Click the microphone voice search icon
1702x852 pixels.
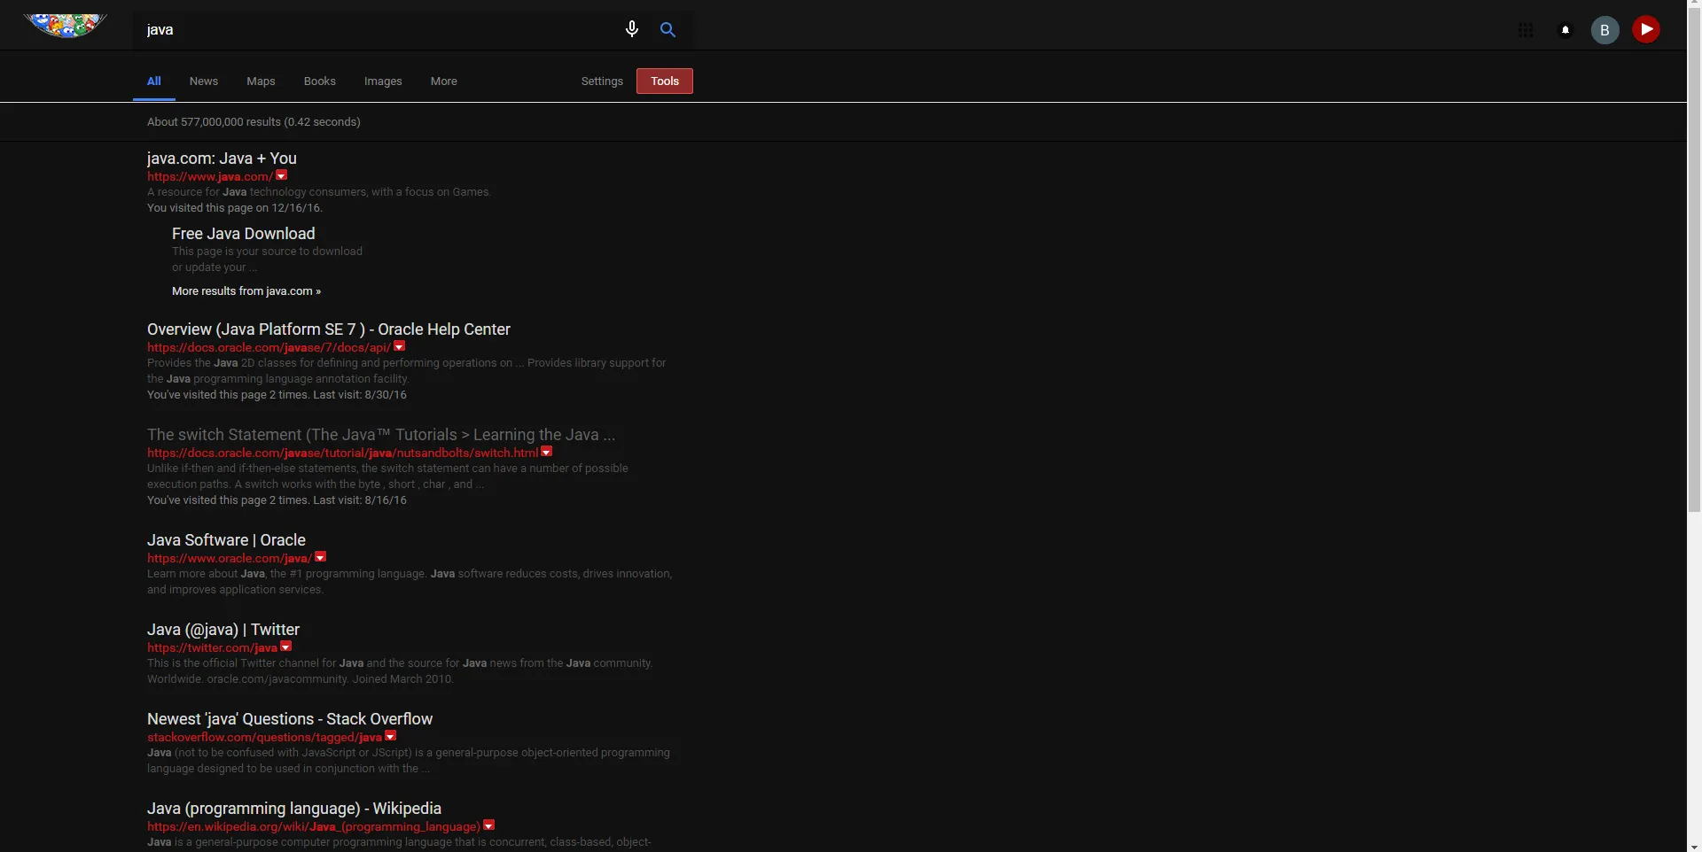[632, 29]
